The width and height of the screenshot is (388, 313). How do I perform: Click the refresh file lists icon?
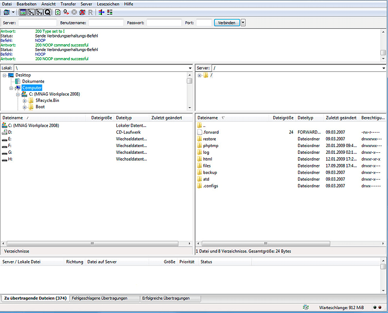pos(58,12)
